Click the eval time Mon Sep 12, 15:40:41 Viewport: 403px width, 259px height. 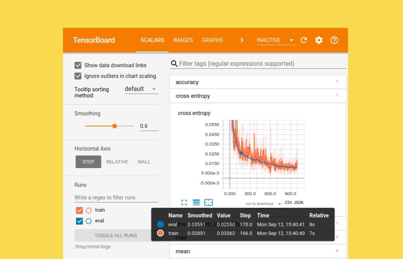(x=281, y=225)
